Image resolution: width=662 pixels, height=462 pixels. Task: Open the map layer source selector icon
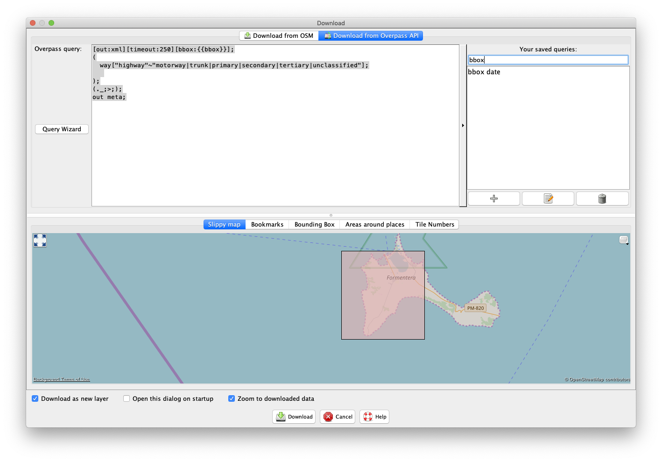pyautogui.click(x=624, y=240)
